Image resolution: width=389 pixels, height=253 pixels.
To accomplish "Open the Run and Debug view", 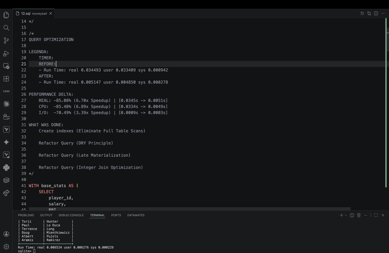I will [6, 53].
